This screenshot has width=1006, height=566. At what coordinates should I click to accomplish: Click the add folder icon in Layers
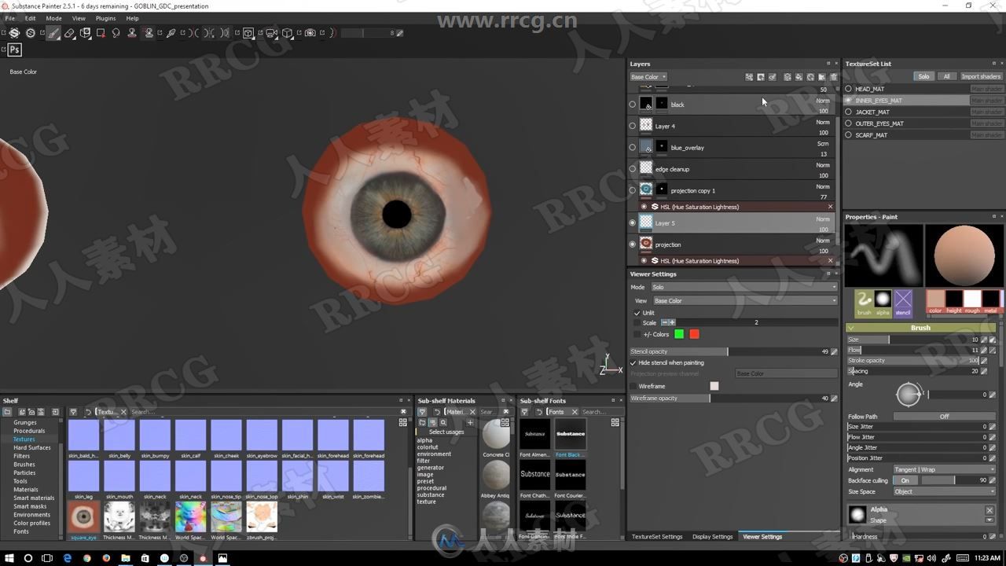click(x=822, y=77)
